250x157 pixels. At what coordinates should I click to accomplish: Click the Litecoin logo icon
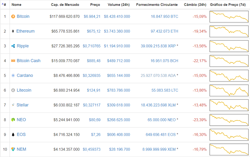point(13,90)
